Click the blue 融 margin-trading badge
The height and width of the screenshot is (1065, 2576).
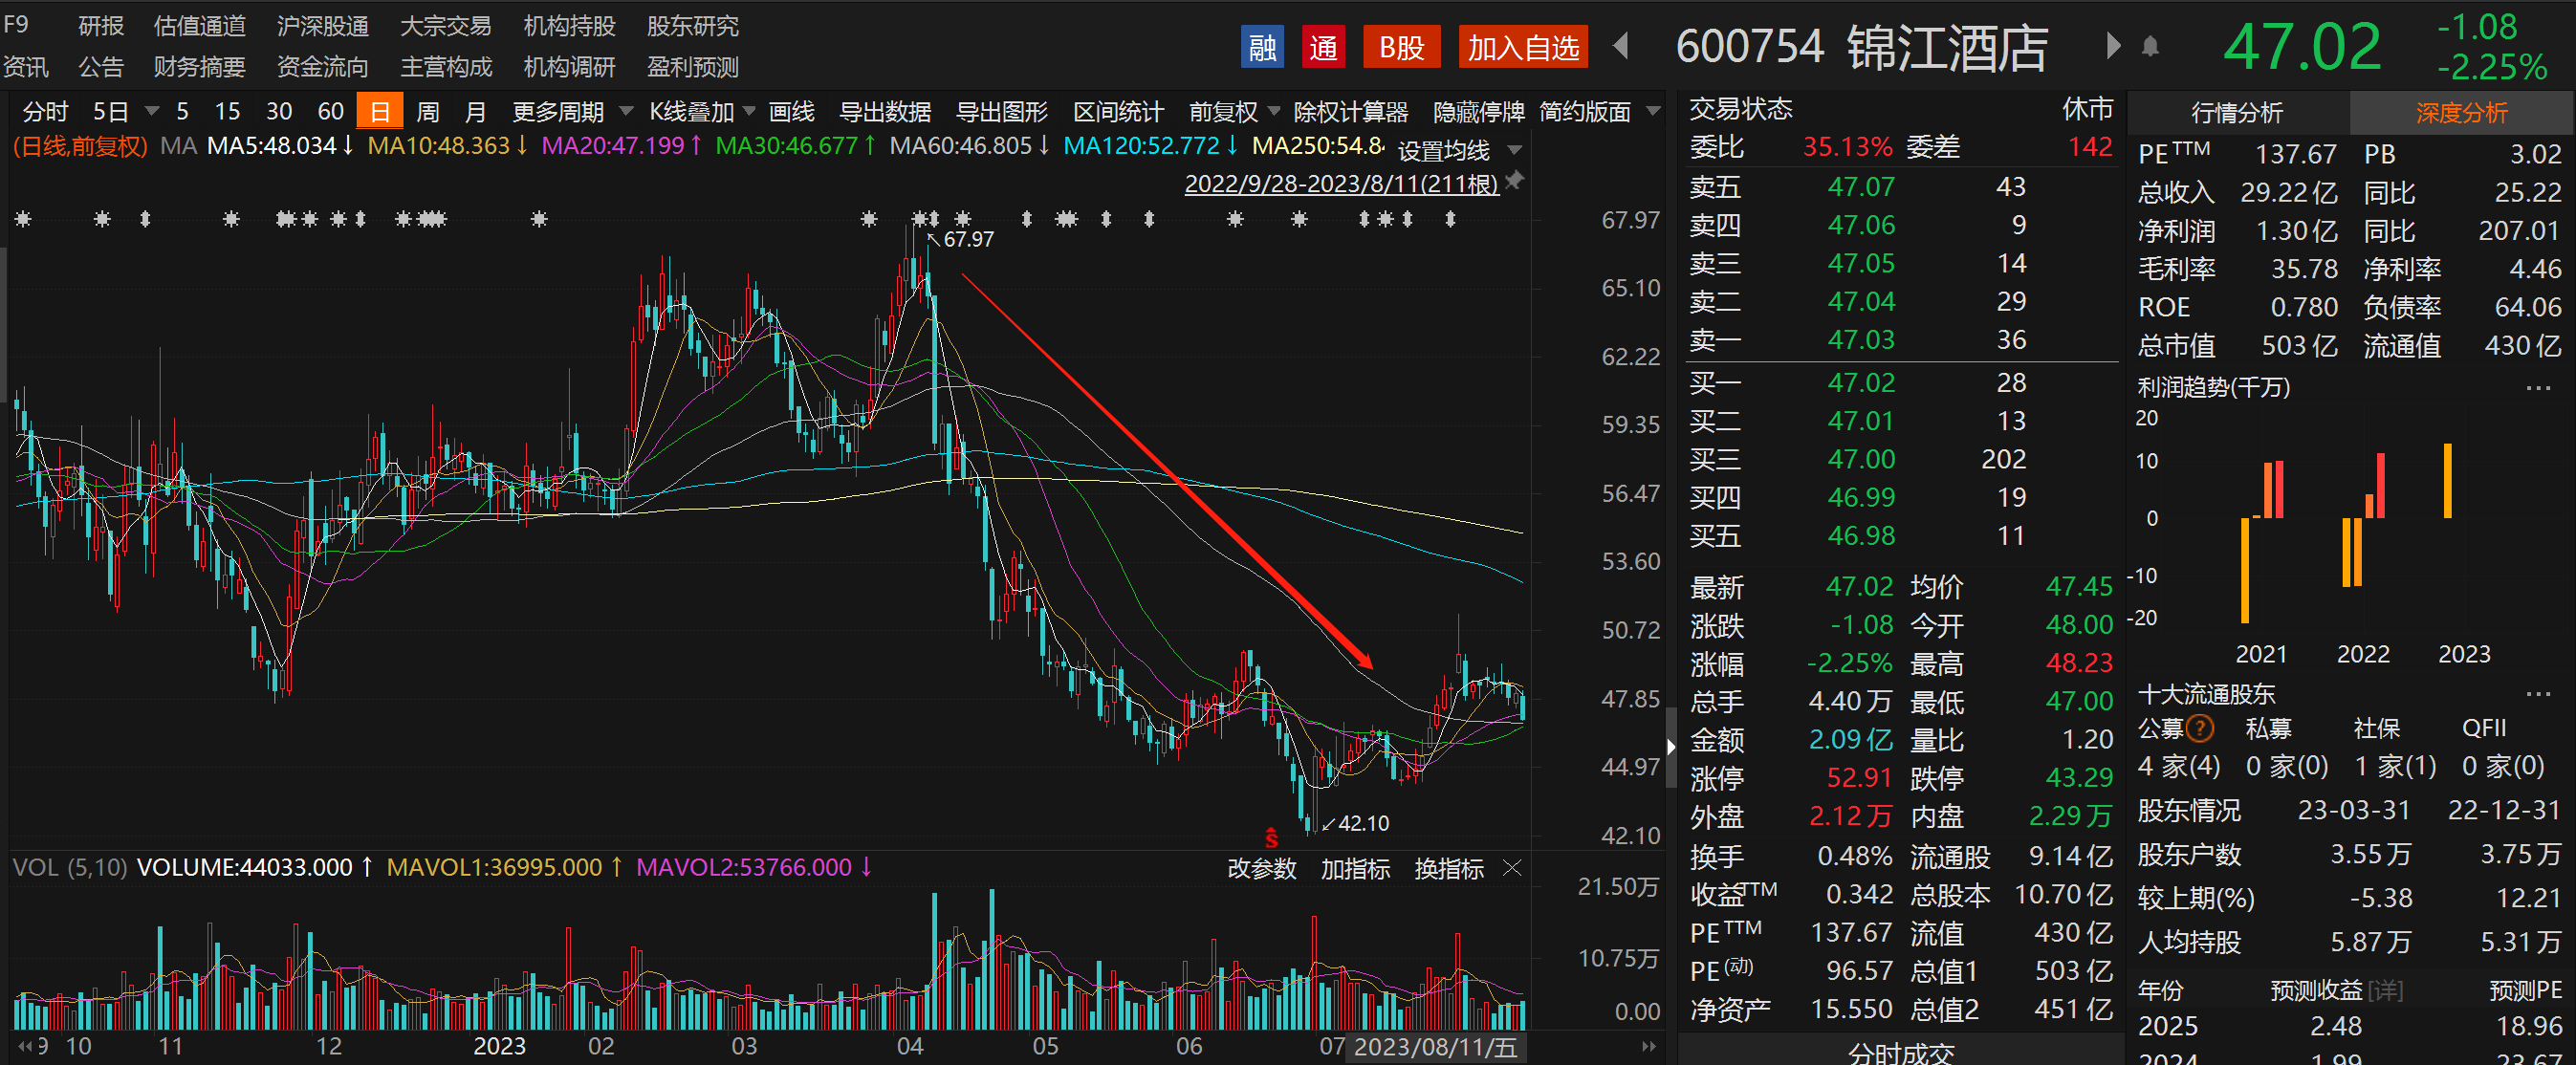pyautogui.click(x=1262, y=47)
